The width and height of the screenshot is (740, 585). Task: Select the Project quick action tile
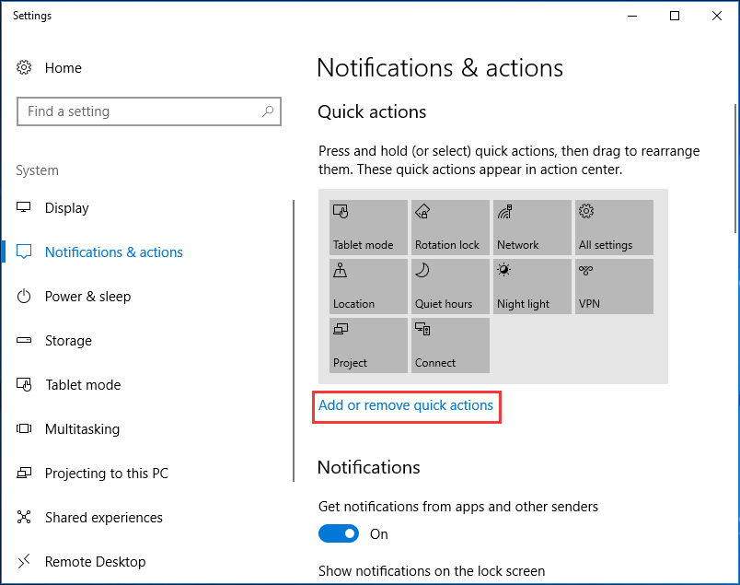pyautogui.click(x=368, y=345)
